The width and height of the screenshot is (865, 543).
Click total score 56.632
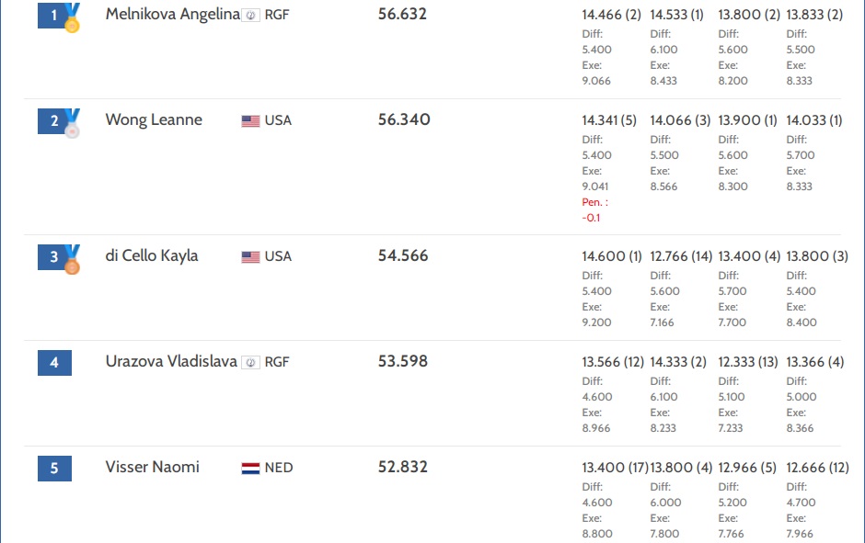[x=402, y=14]
